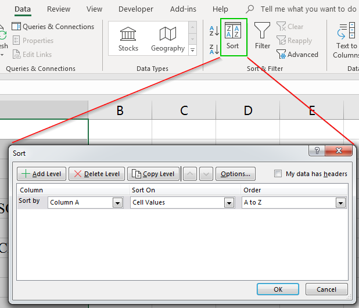Open the Sort On Cell Values dropdown
The height and width of the screenshot is (308, 359).
[x=229, y=203]
